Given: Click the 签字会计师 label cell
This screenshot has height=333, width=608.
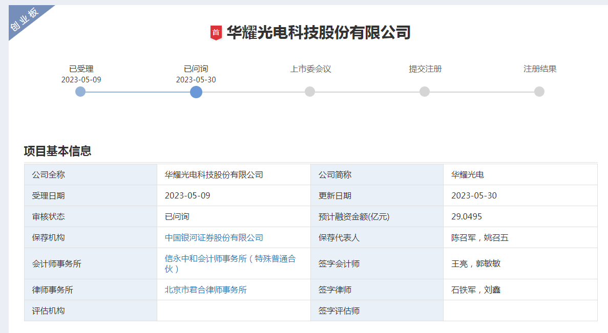Looking at the screenshot, I should pos(377,264).
